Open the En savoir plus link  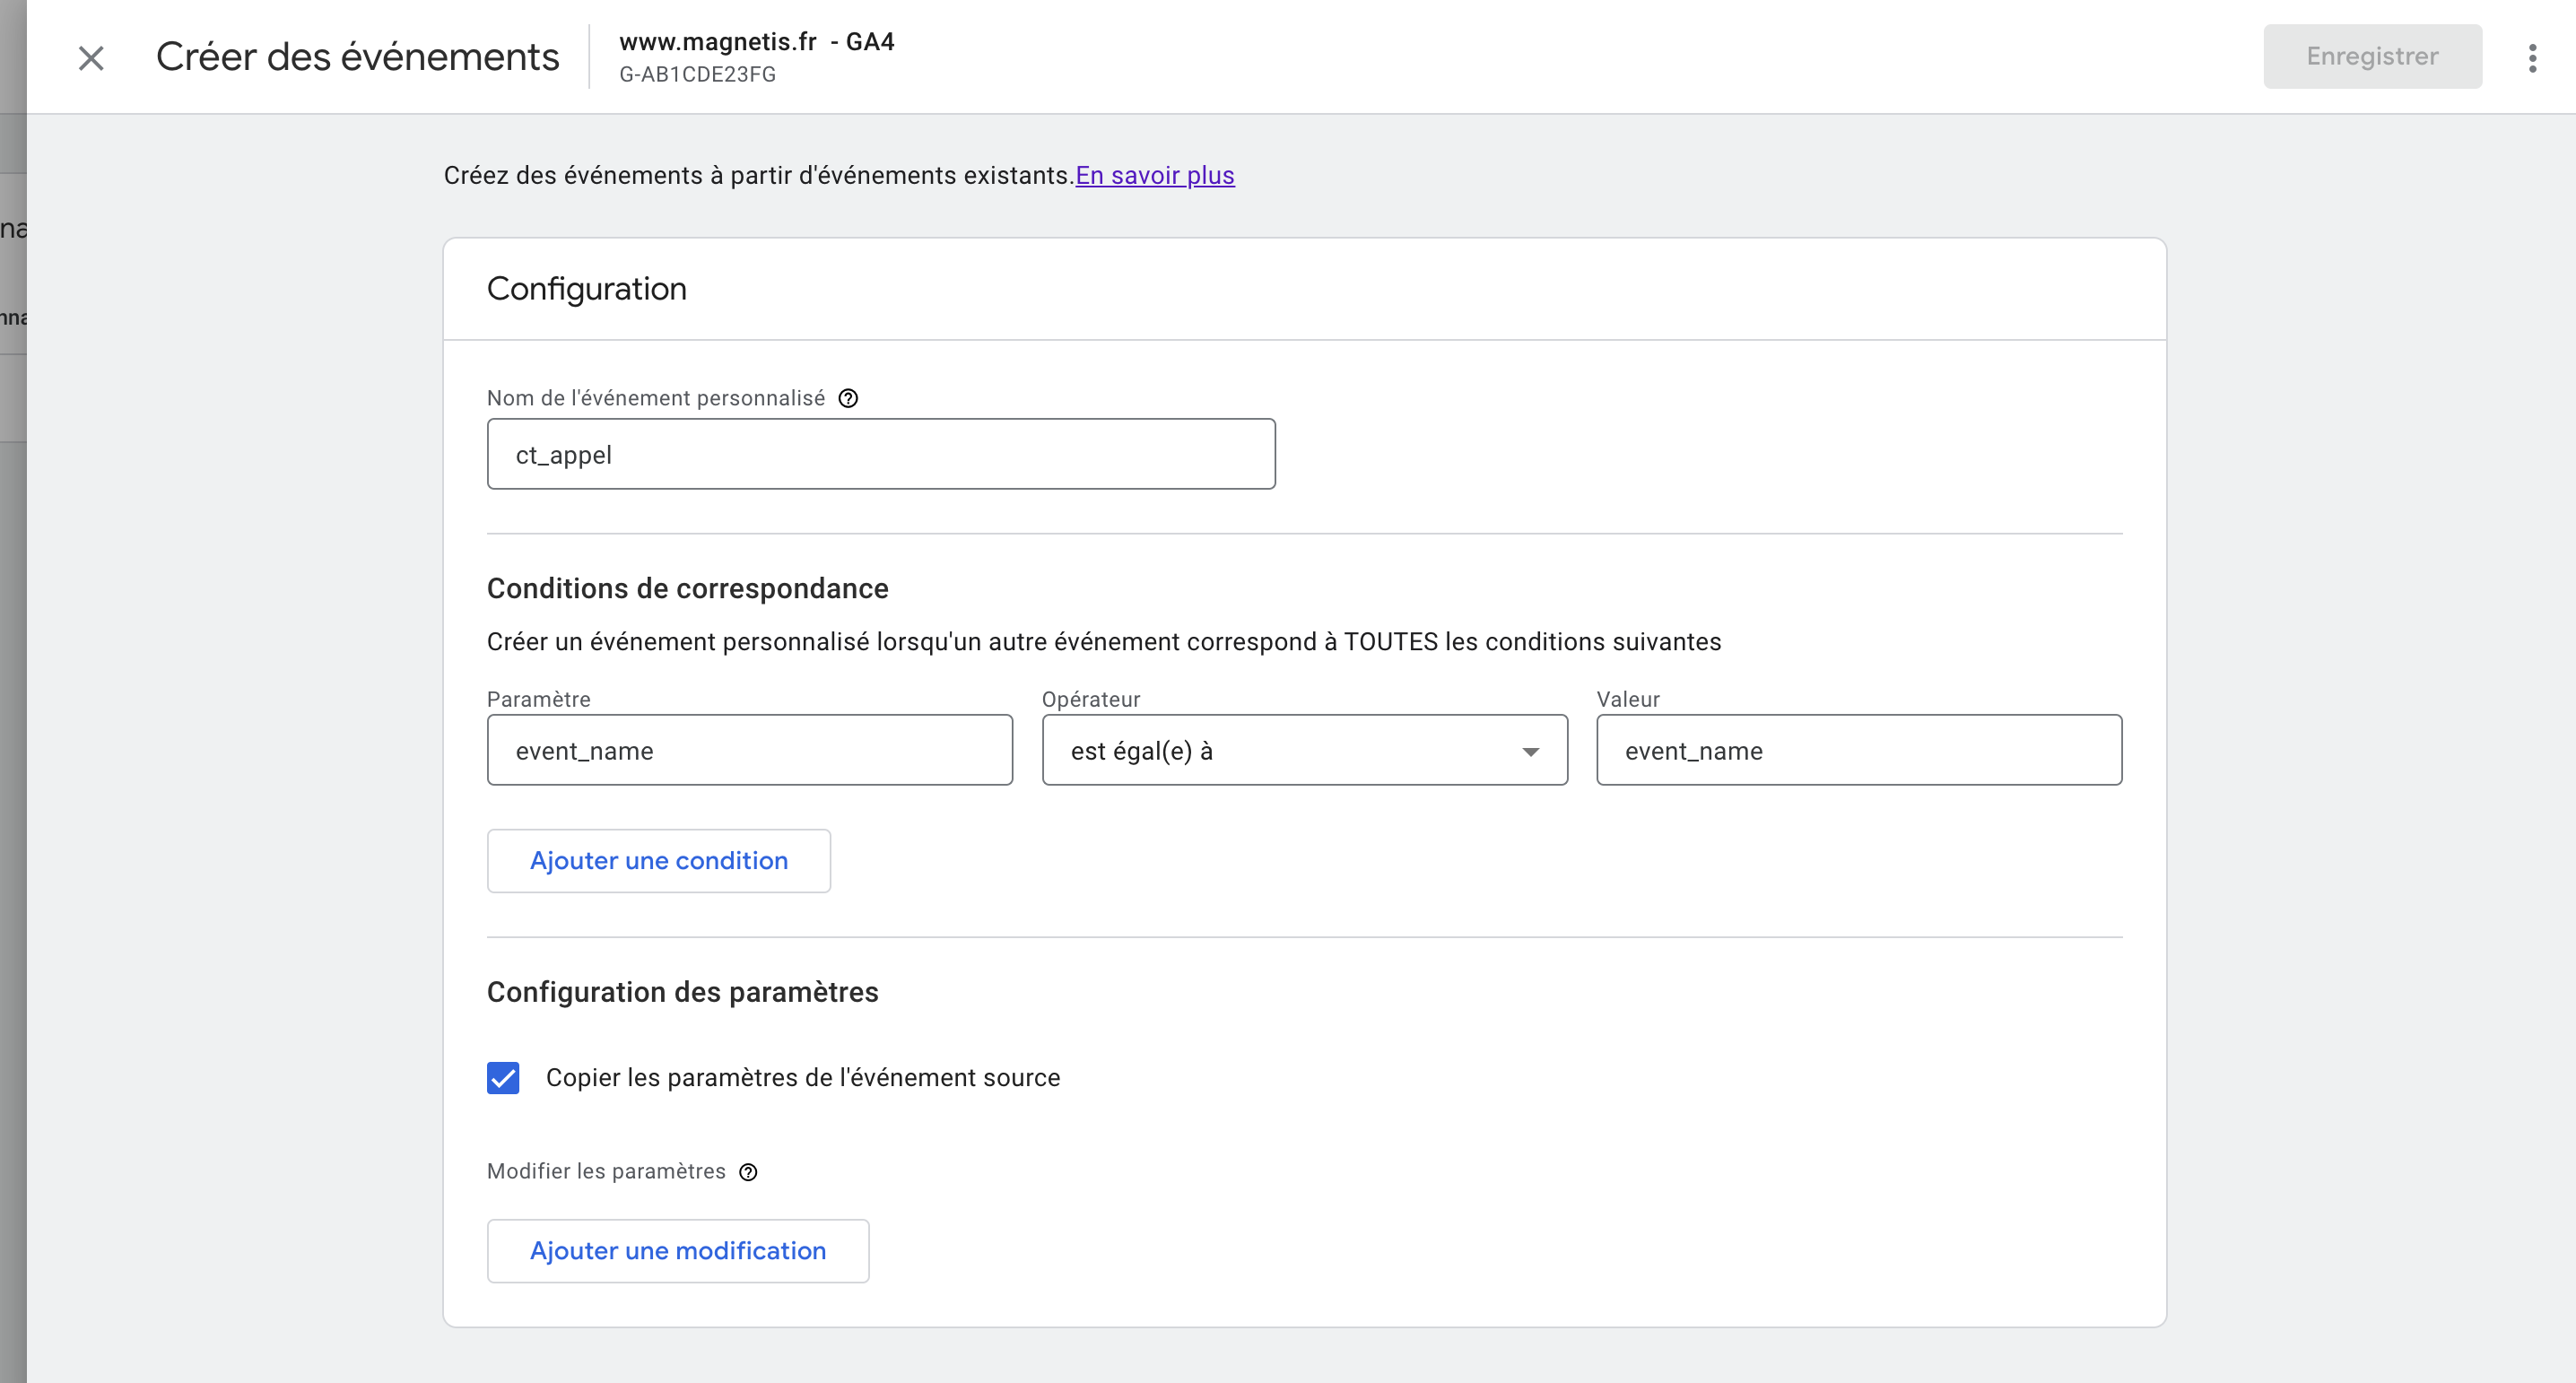click(x=1155, y=175)
